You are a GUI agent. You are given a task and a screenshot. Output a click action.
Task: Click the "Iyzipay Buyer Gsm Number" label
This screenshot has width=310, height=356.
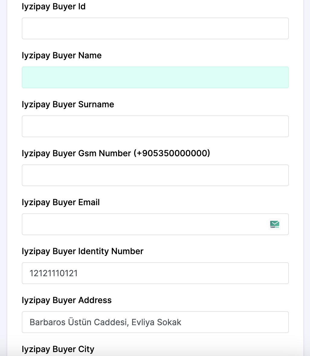(76, 153)
